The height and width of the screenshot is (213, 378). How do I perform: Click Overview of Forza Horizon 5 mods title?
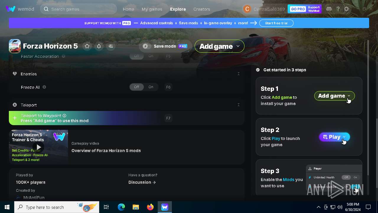[106, 151]
